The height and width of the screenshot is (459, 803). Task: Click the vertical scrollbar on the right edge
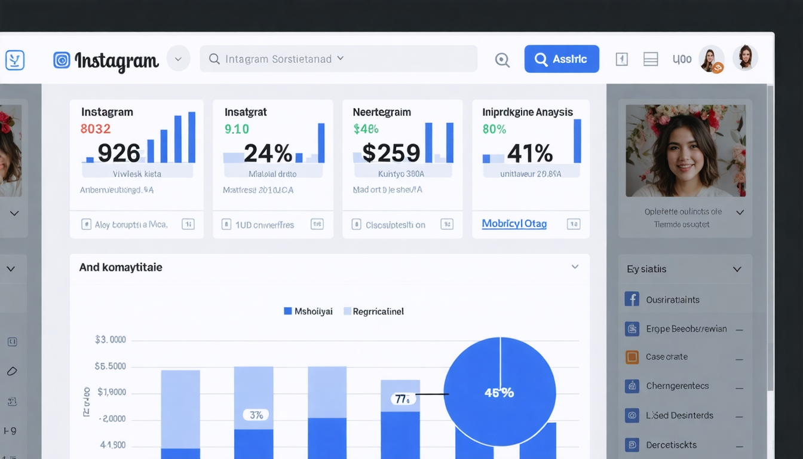click(x=770, y=239)
